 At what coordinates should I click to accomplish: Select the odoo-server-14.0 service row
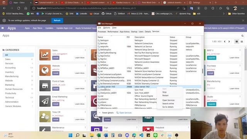click(149, 86)
